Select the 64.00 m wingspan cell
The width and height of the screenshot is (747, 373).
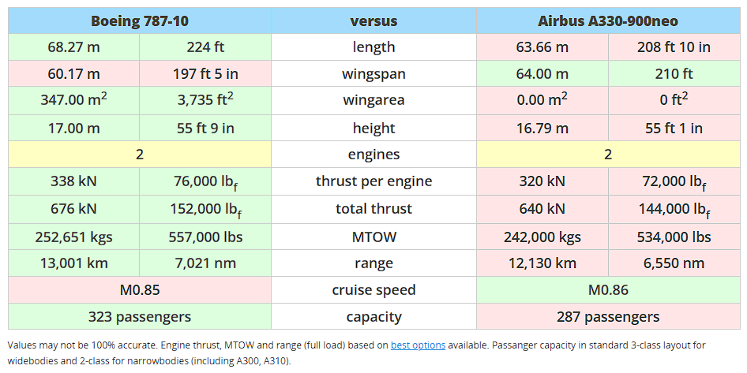[x=542, y=74]
